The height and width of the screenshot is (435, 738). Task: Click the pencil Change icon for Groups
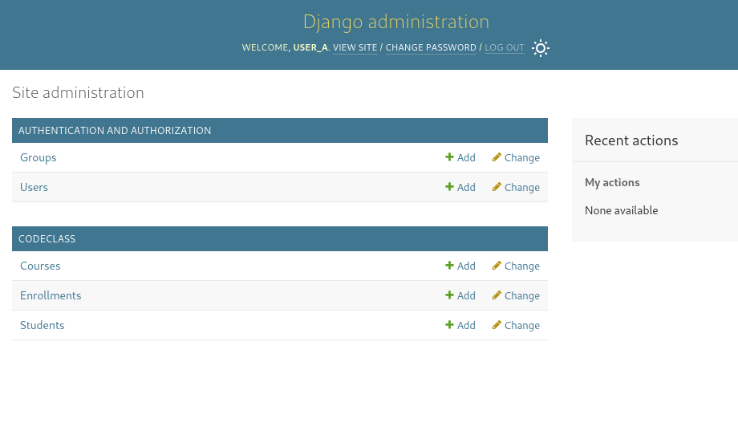coord(497,157)
